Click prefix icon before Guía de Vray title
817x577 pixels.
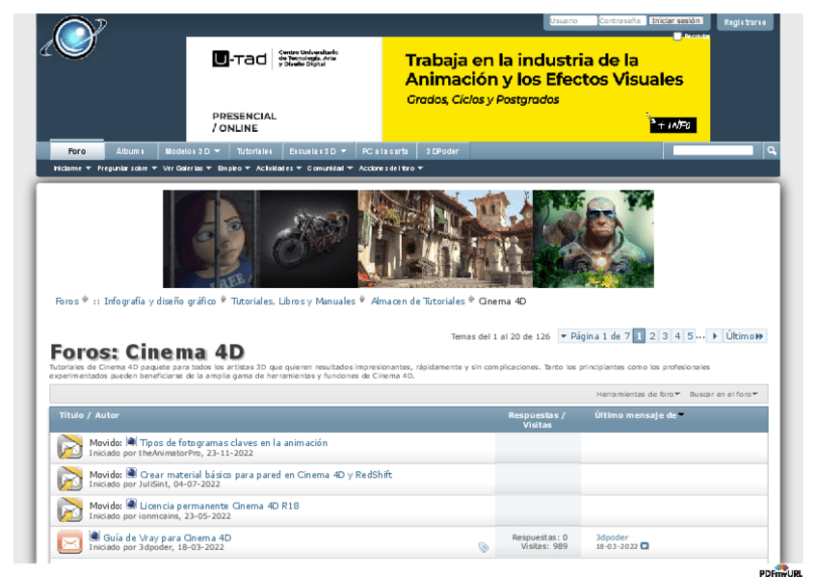point(94,536)
